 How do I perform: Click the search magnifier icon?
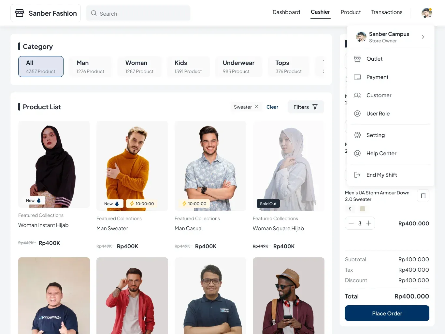(x=94, y=13)
